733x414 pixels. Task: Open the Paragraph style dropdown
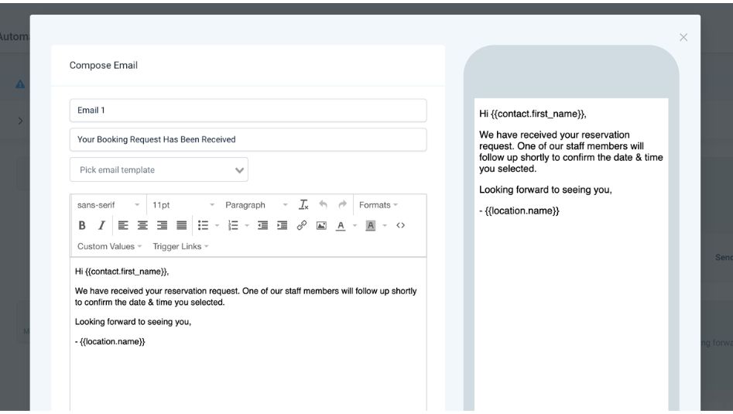pyautogui.click(x=255, y=205)
